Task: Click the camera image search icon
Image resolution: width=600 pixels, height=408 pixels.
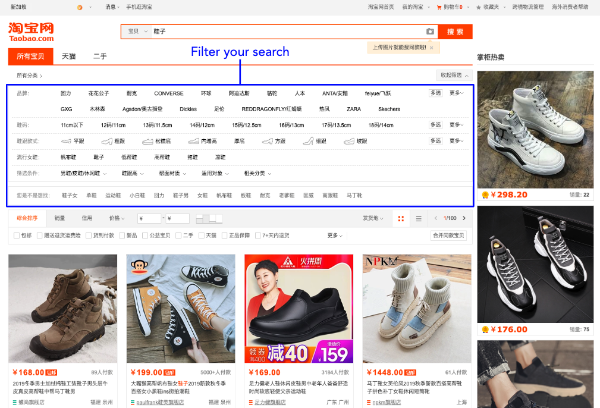Action: pyautogui.click(x=430, y=32)
